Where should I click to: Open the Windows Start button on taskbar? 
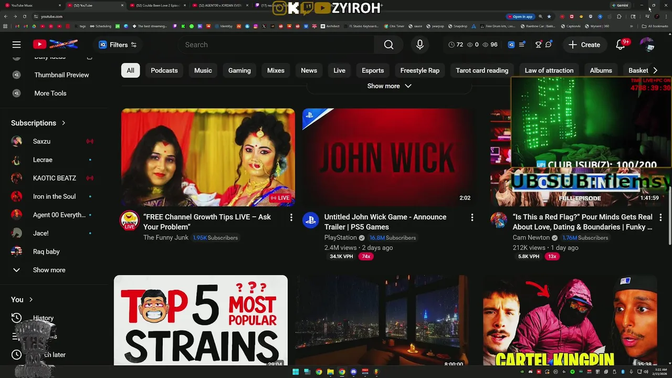tap(296, 372)
